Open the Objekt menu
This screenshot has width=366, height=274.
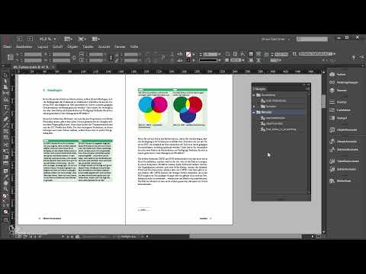pos(72,46)
